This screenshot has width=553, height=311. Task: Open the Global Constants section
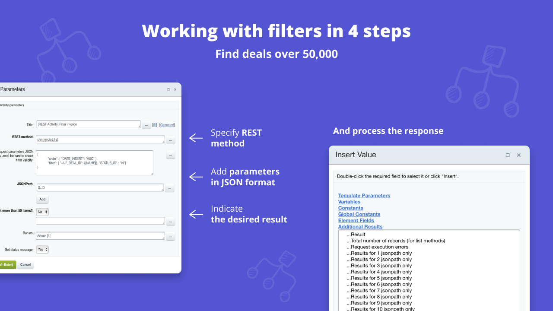[x=359, y=214]
